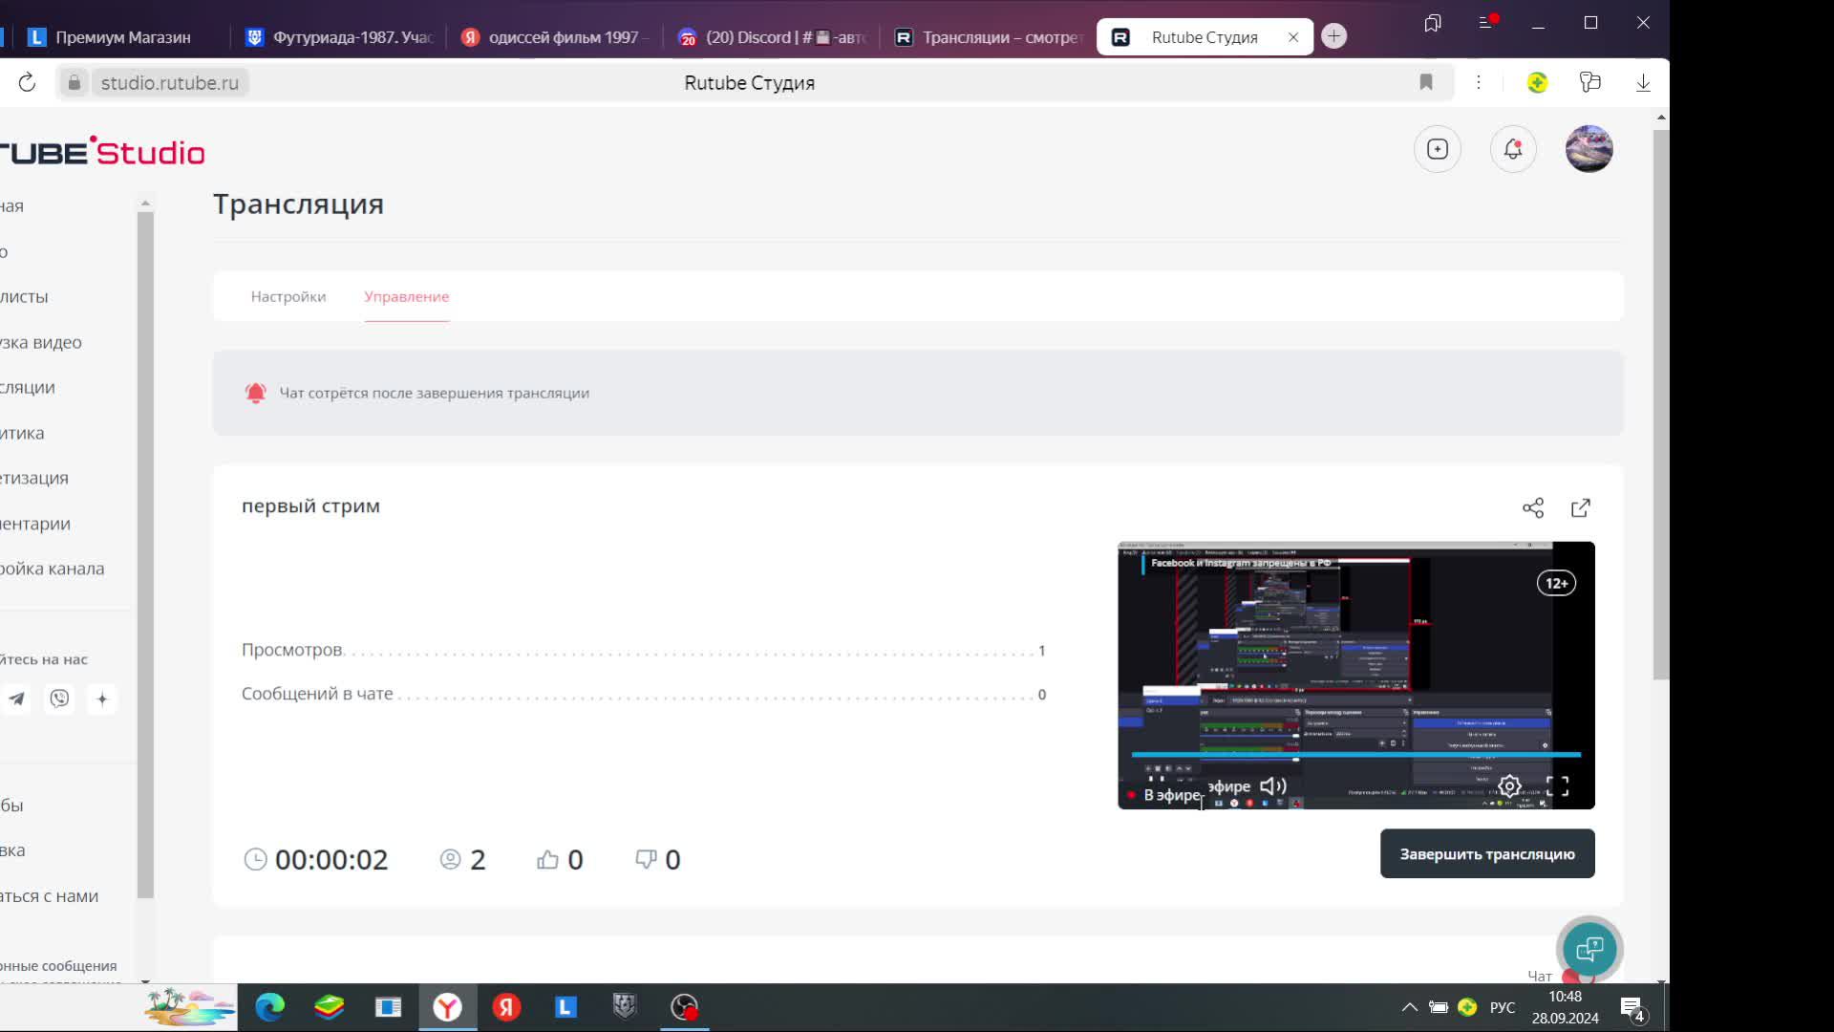
Task: Switch to Трансляции – смотреть browser tab
Action: pos(988,37)
